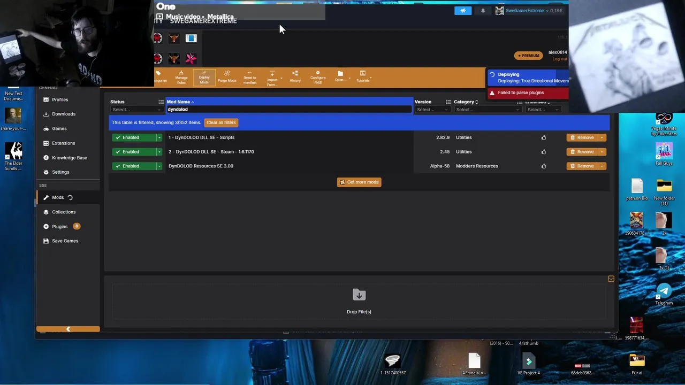Click the Get more mods button

tap(359, 182)
